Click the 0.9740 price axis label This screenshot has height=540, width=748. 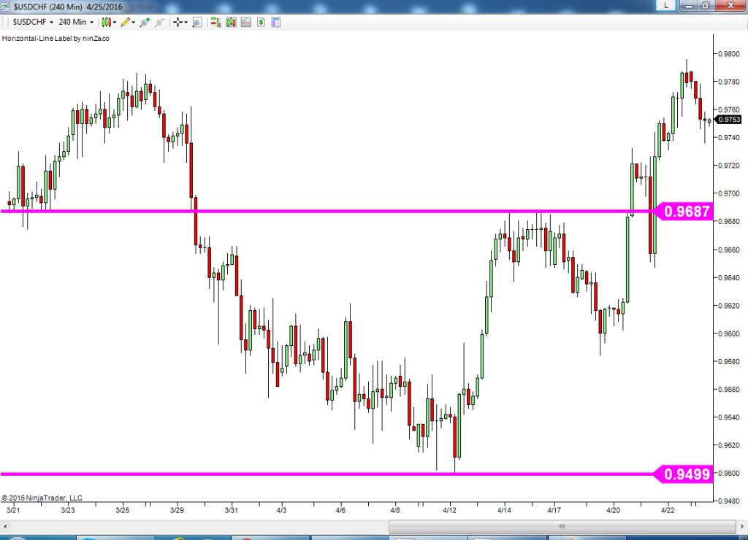pos(729,138)
